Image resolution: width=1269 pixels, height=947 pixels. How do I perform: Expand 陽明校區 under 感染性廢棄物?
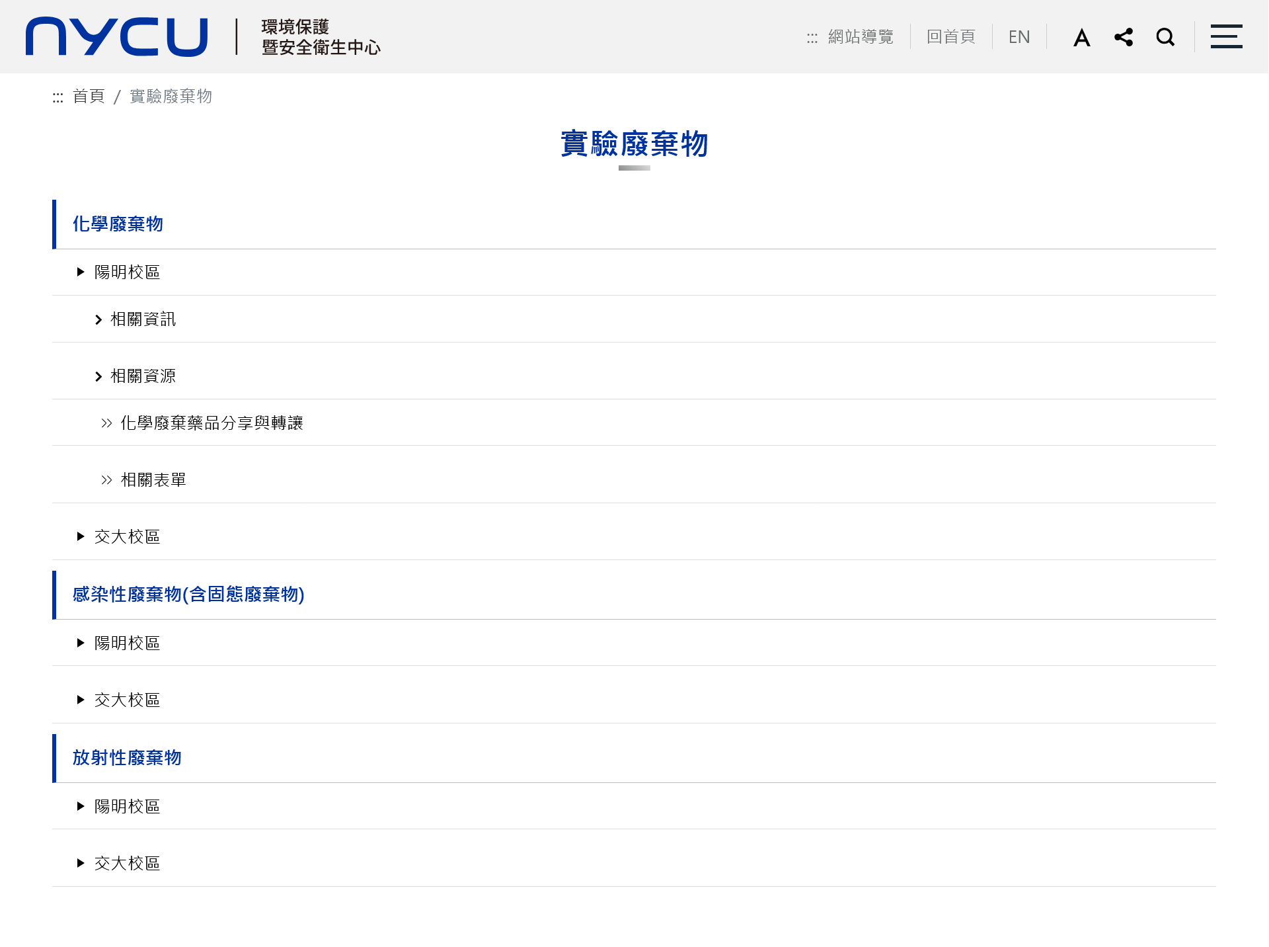pos(127,643)
